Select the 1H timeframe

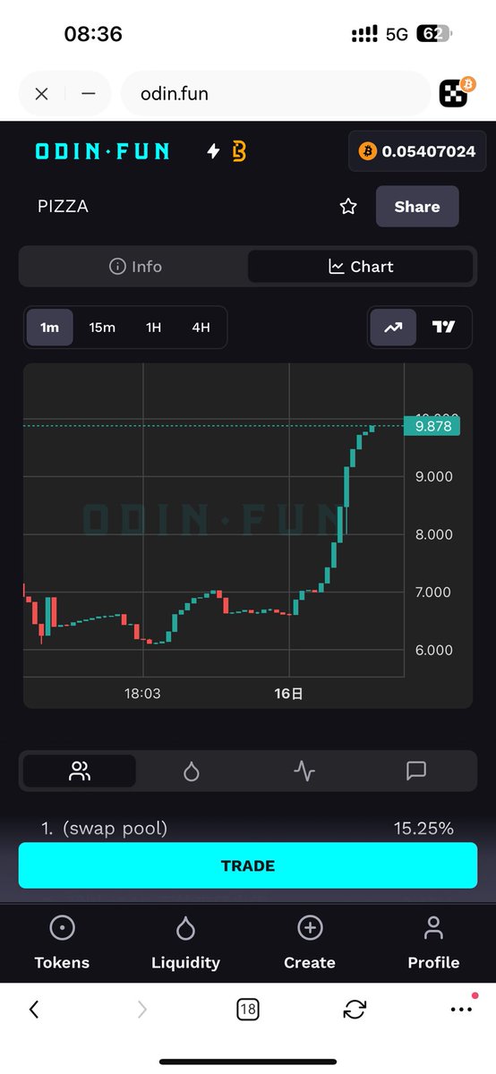tap(153, 328)
